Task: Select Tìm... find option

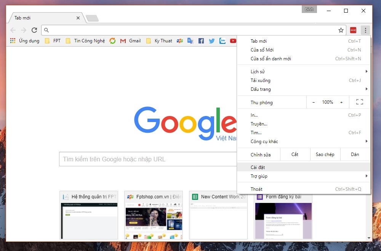Action: 304,132
